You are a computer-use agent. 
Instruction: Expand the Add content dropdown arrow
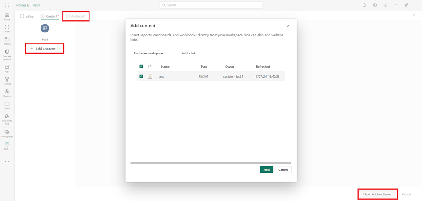59,49
